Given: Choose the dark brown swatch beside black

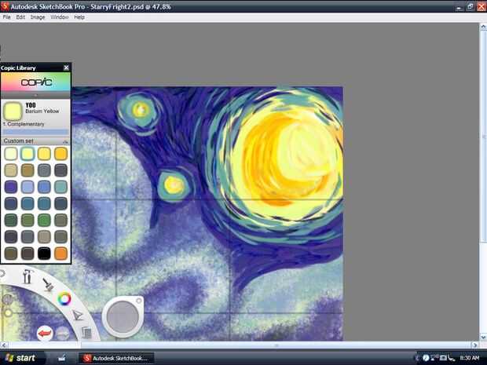Looking at the screenshot, I should pos(27,254).
